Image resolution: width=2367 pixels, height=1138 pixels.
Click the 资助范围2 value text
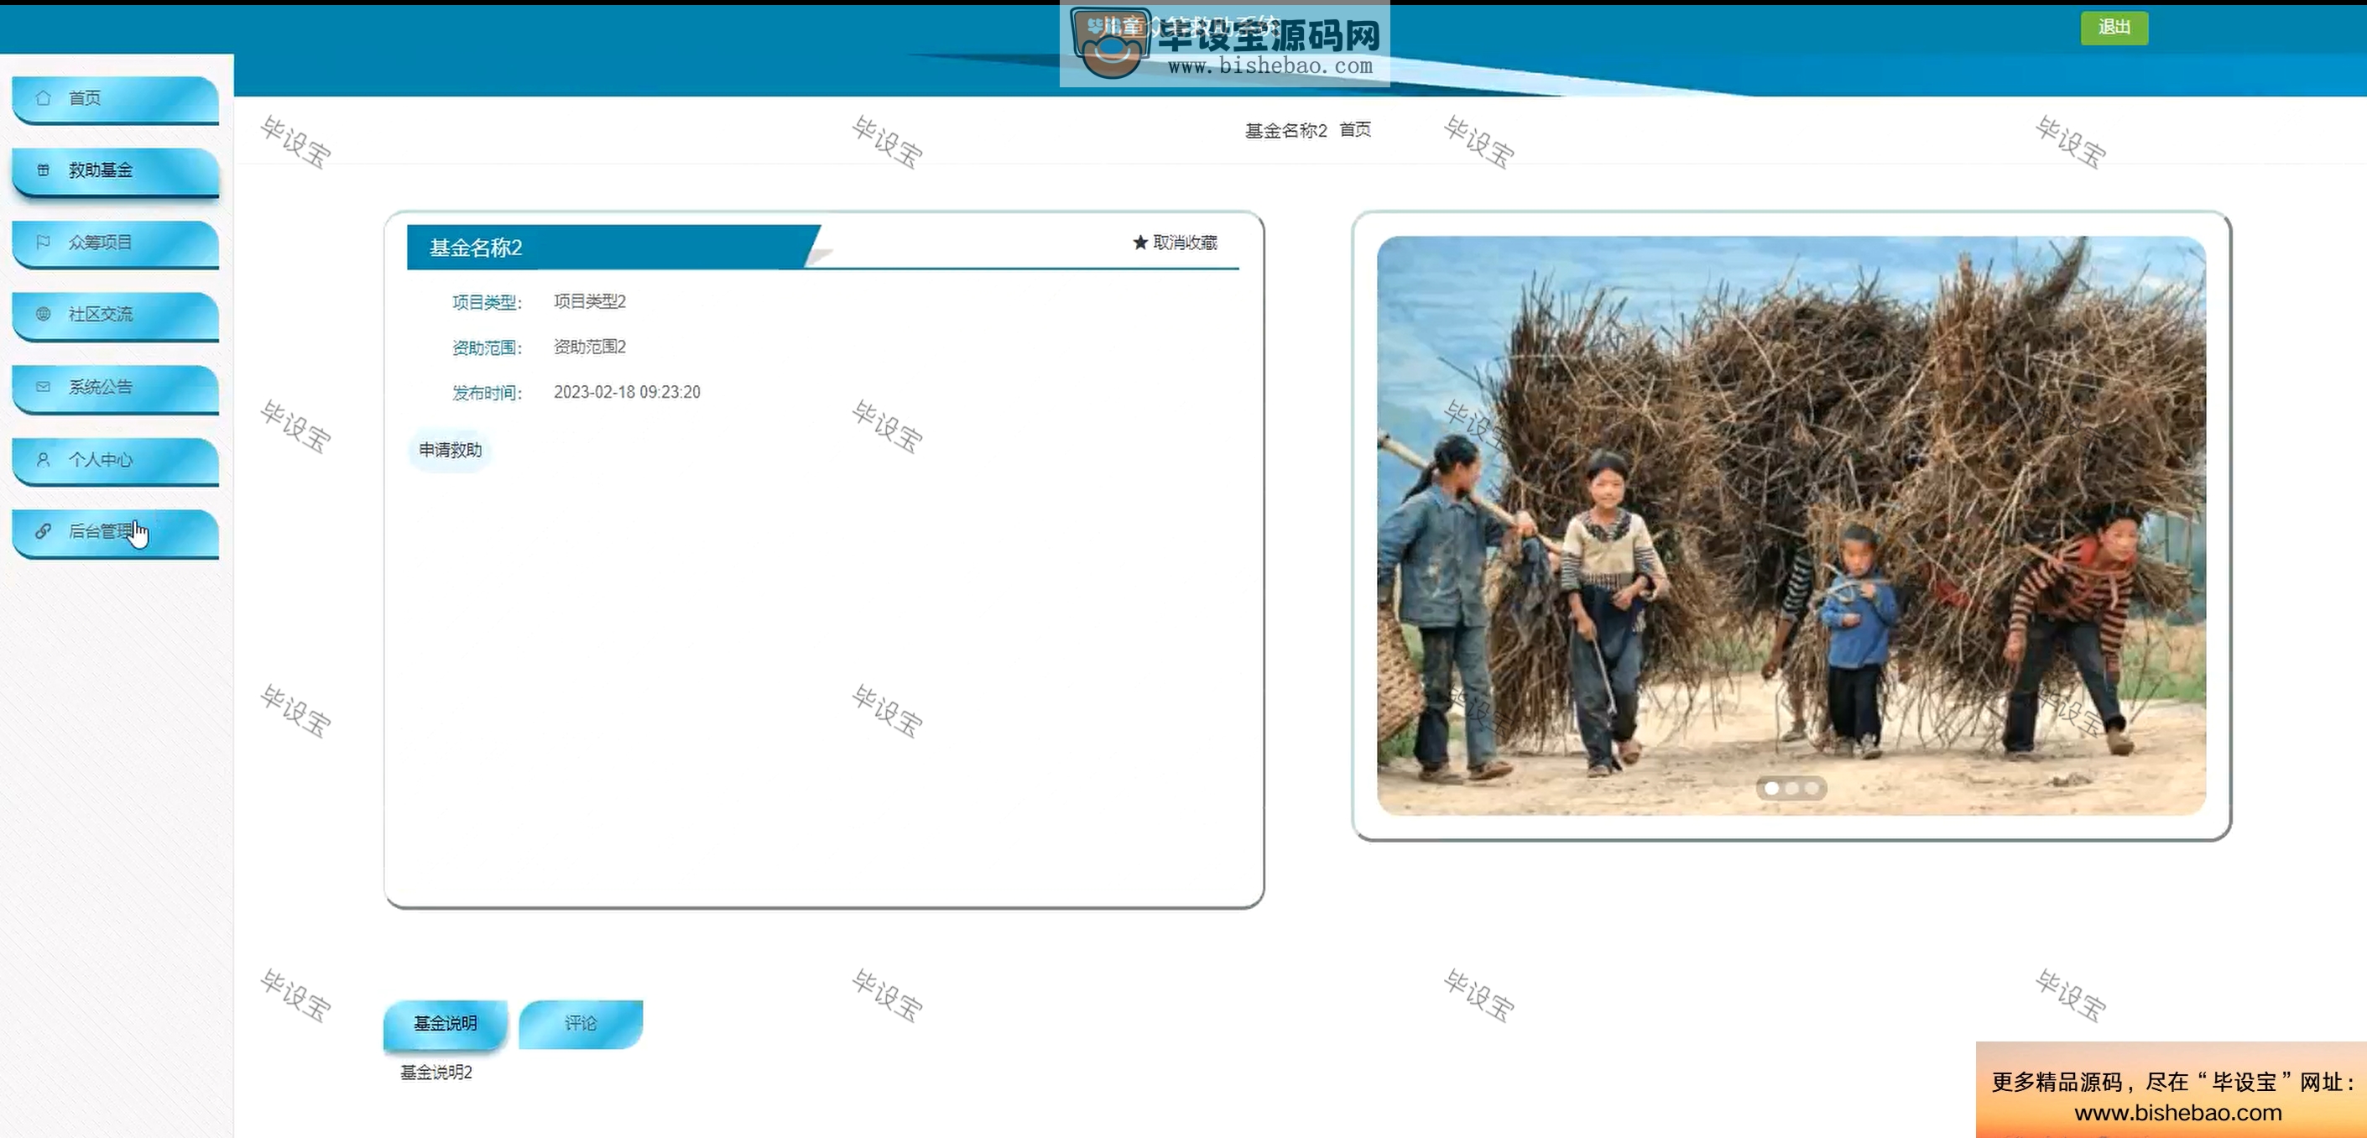[590, 347]
